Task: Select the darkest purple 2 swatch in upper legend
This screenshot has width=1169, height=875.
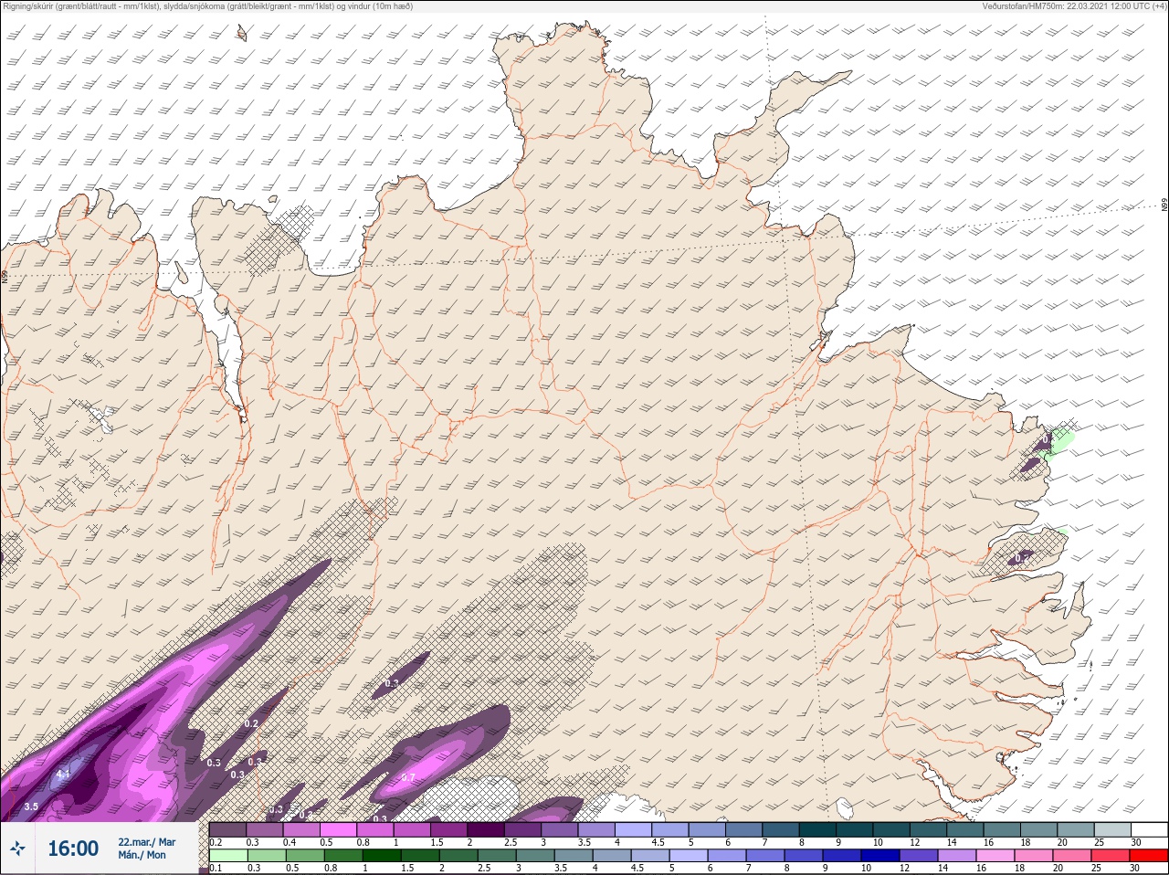Action: pyautogui.click(x=486, y=829)
